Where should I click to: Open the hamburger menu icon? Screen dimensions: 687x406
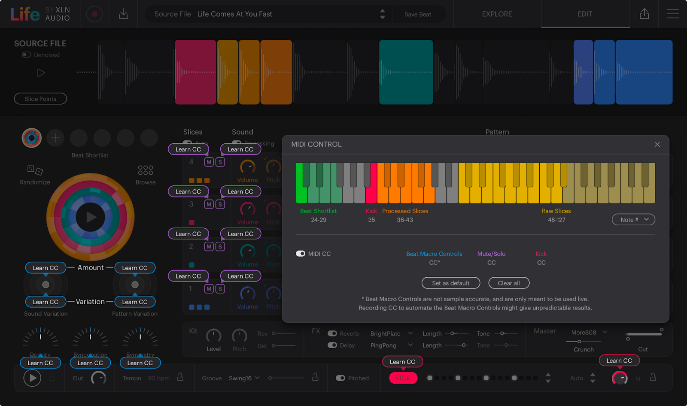coord(672,14)
